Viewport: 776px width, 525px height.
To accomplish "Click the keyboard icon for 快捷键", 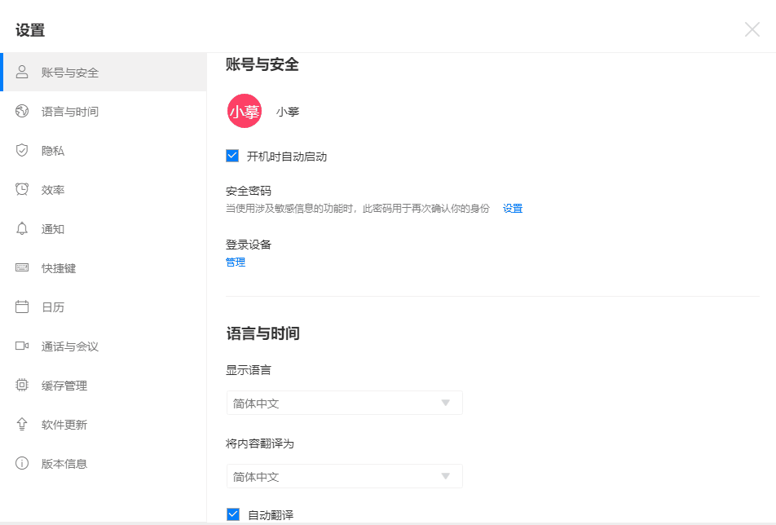I will point(22,267).
